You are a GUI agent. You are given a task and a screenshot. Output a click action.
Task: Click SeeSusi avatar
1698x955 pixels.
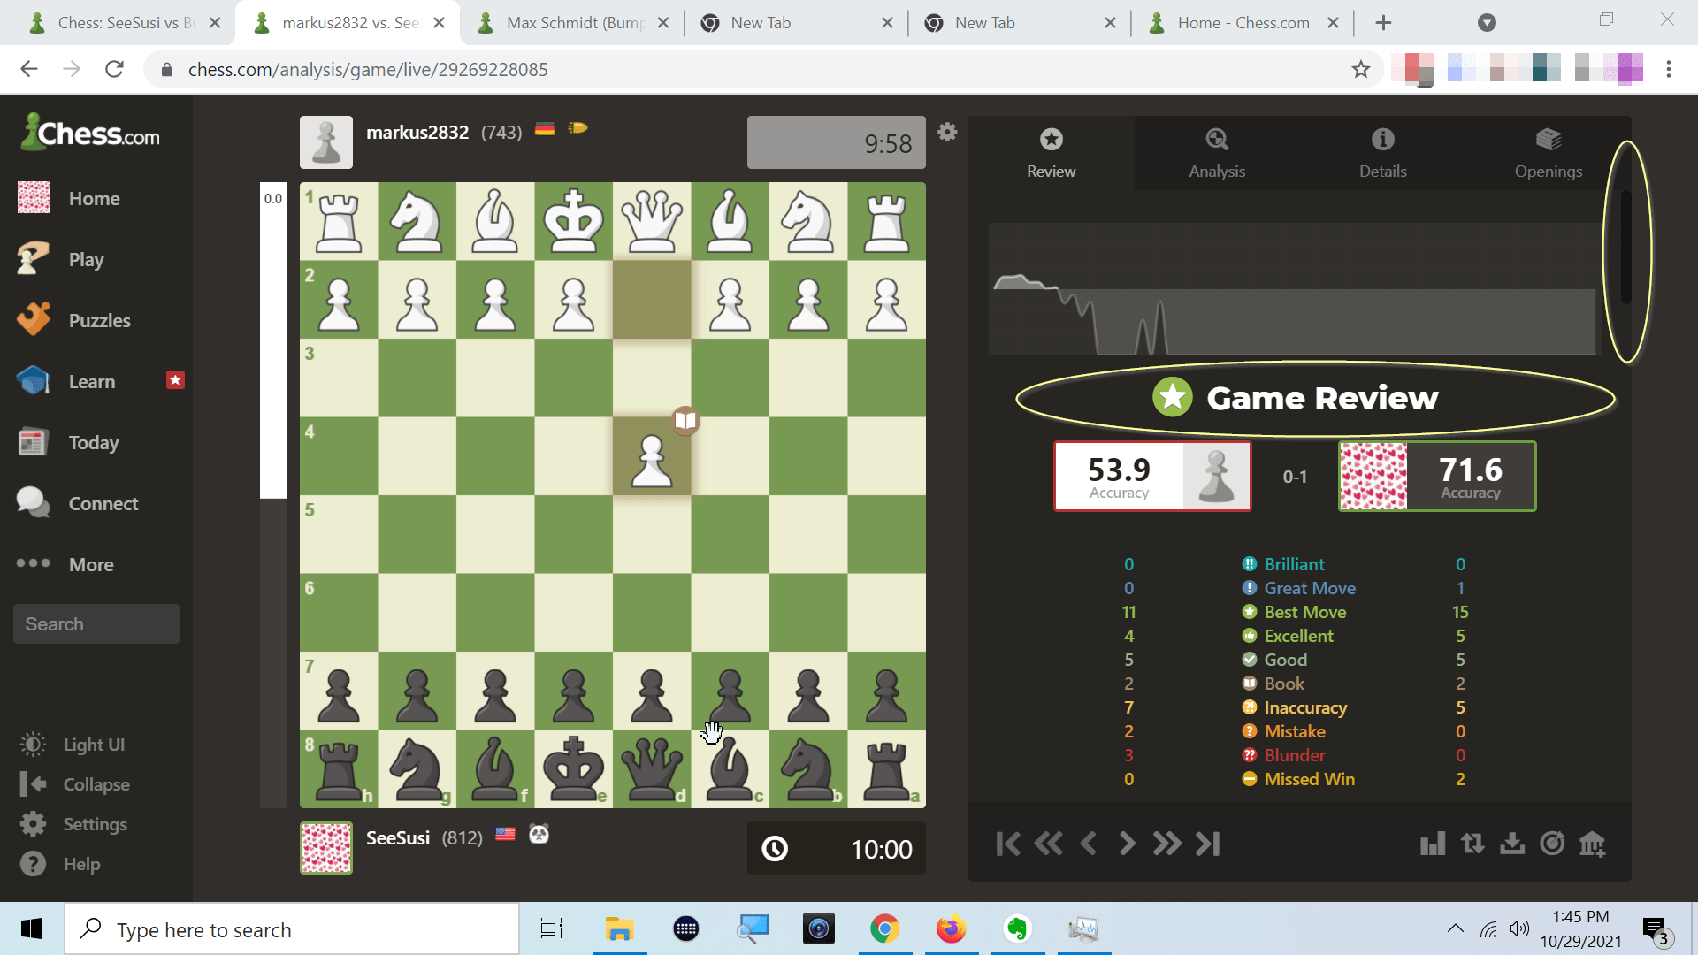click(326, 848)
